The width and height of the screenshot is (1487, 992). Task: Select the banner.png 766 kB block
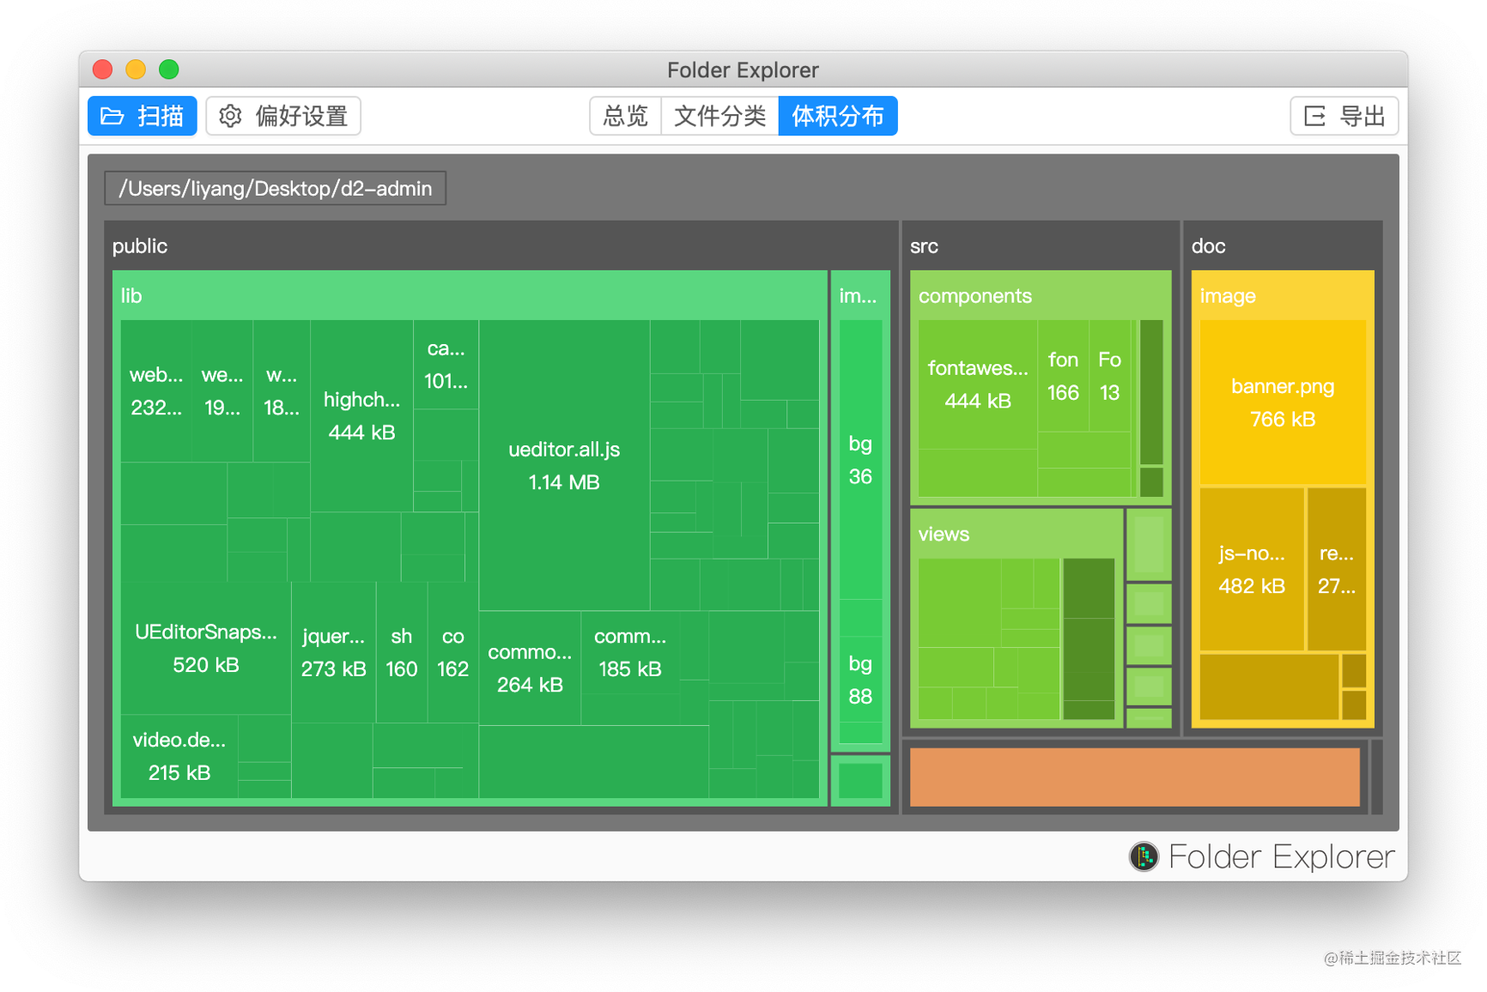click(1283, 402)
